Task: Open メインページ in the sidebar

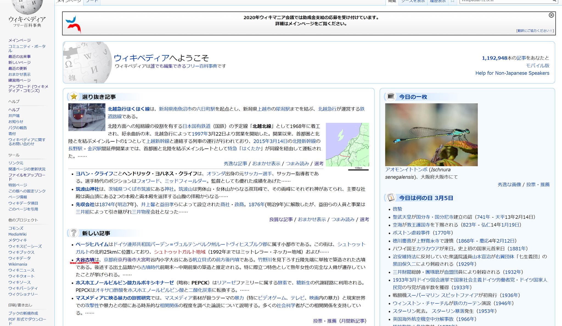Action: [19, 40]
